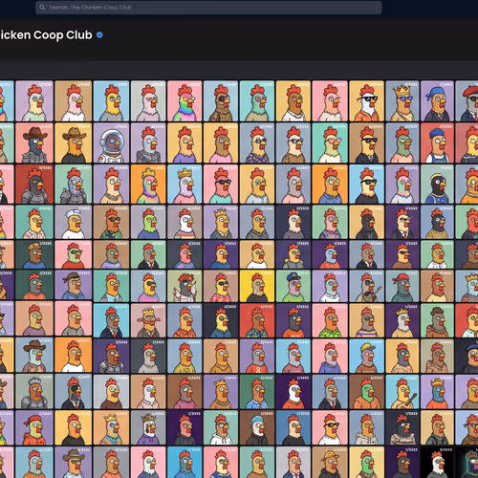
Task: Select yellow cap chicken on blue background
Action: tap(366, 356)
